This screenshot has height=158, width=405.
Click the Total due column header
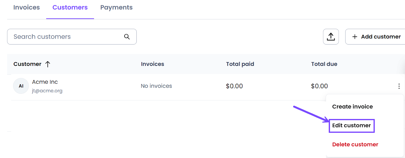[x=324, y=64]
